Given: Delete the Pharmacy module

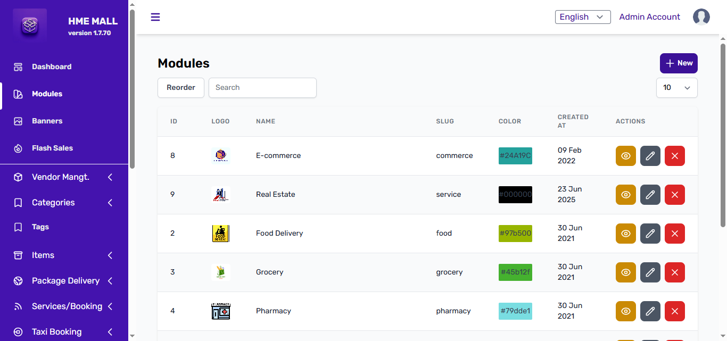Looking at the screenshot, I should coord(675,311).
